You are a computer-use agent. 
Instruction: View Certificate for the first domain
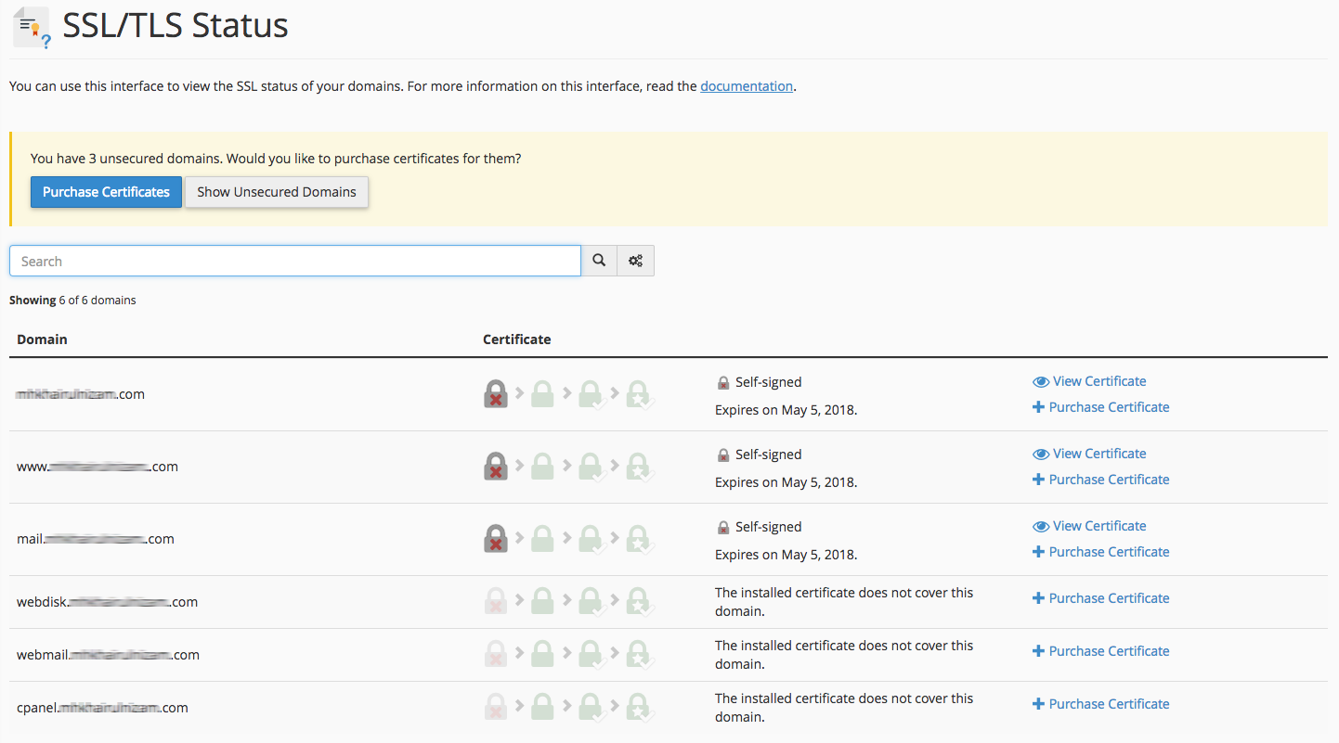(x=1098, y=381)
